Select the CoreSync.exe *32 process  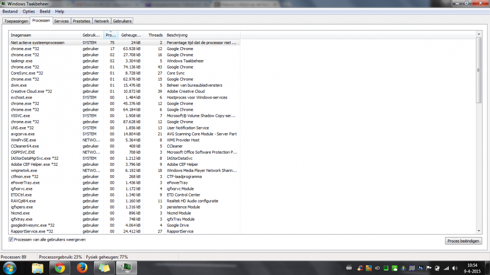[124, 73]
